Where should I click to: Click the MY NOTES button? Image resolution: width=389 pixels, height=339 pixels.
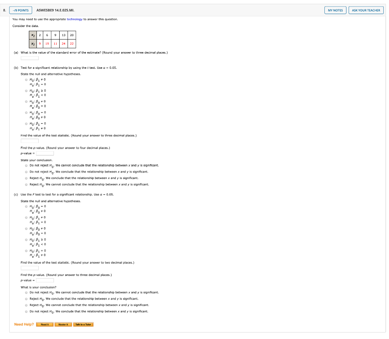(335, 10)
